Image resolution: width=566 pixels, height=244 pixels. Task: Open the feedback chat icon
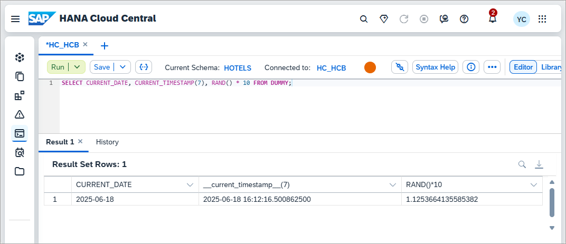point(444,19)
